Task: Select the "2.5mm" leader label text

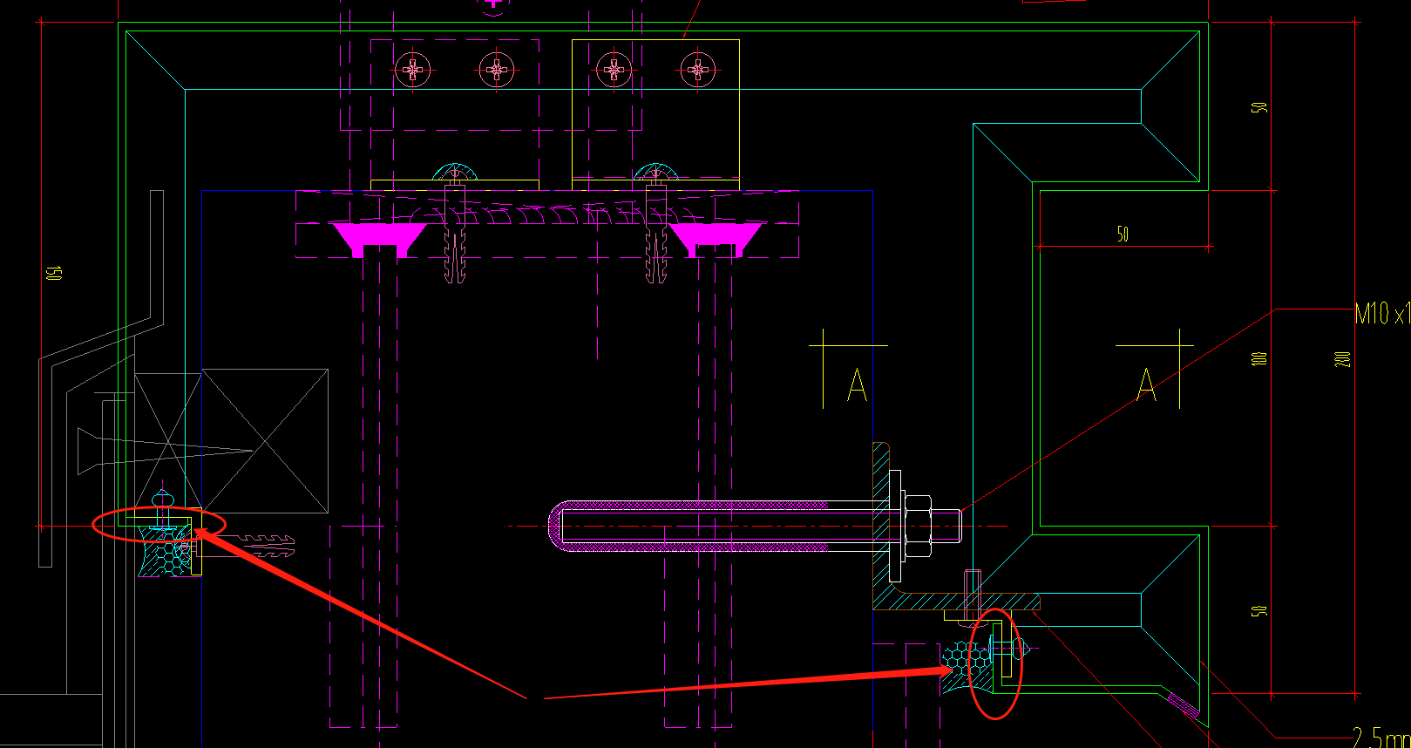Action: click(1382, 737)
